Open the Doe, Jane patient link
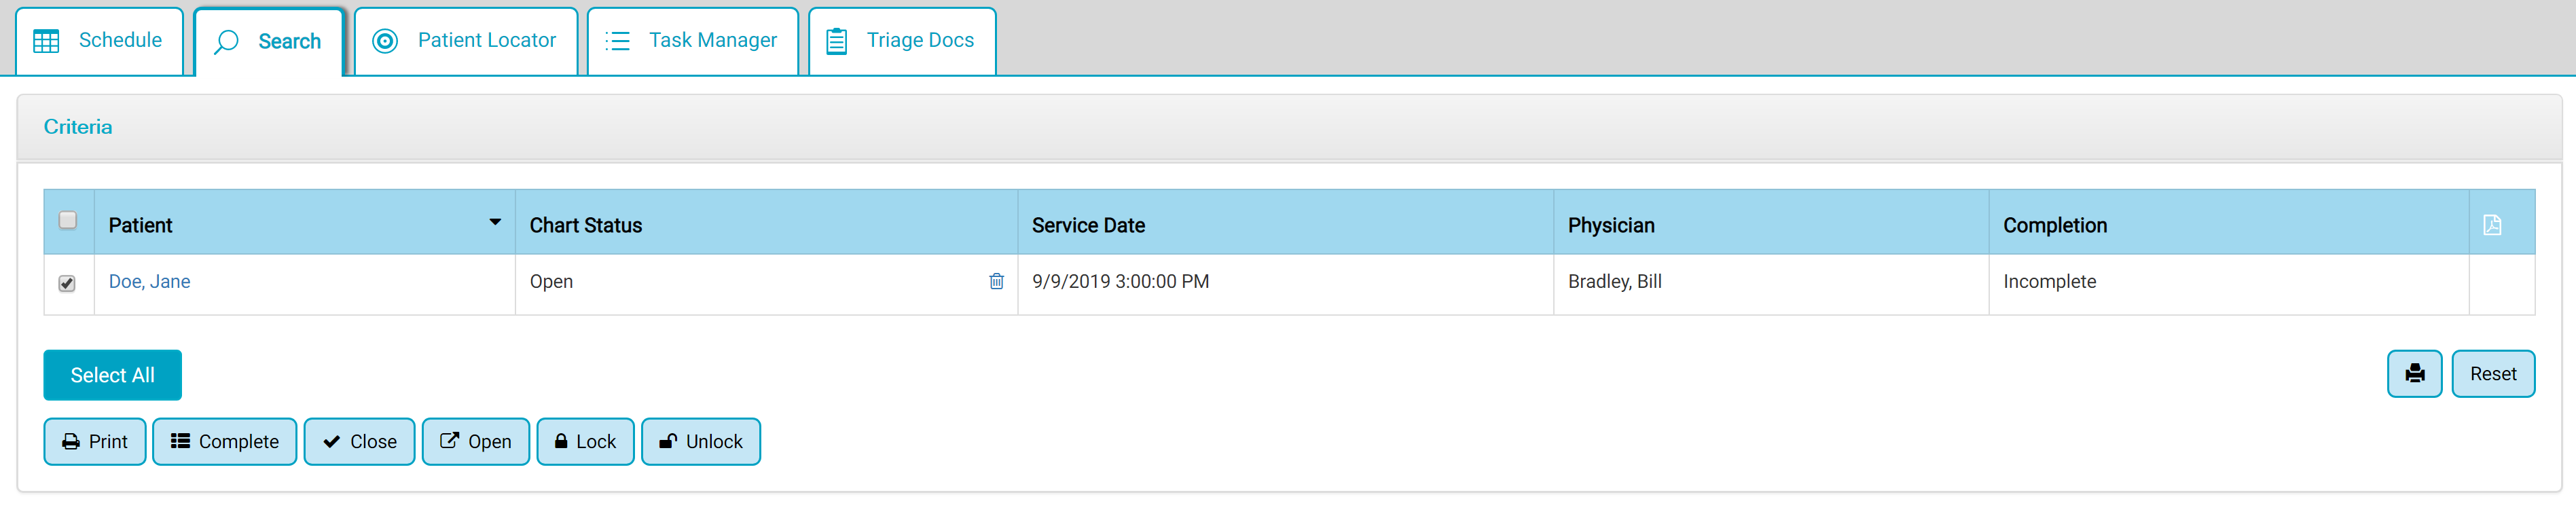This screenshot has width=2576, height=516. coord(149,282)
